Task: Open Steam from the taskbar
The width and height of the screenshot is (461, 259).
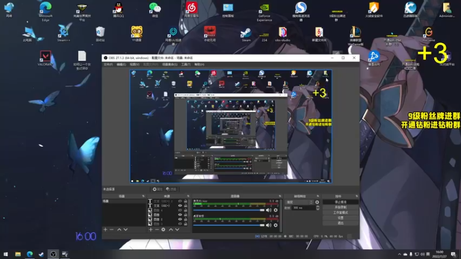Action: point(41,254)
